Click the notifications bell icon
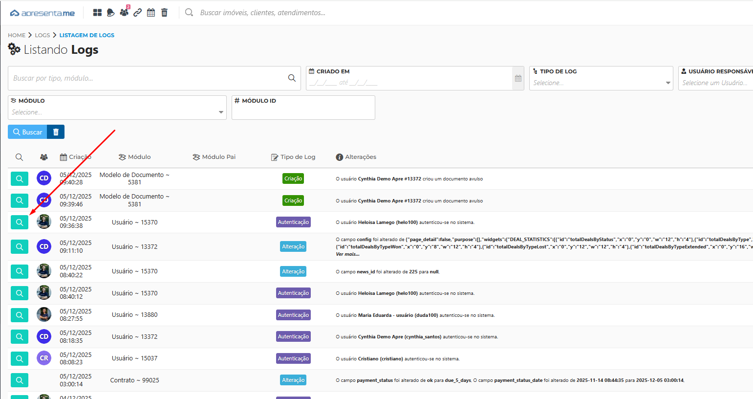The height and width of the screenshot is (399, 753). click(111, 13)
